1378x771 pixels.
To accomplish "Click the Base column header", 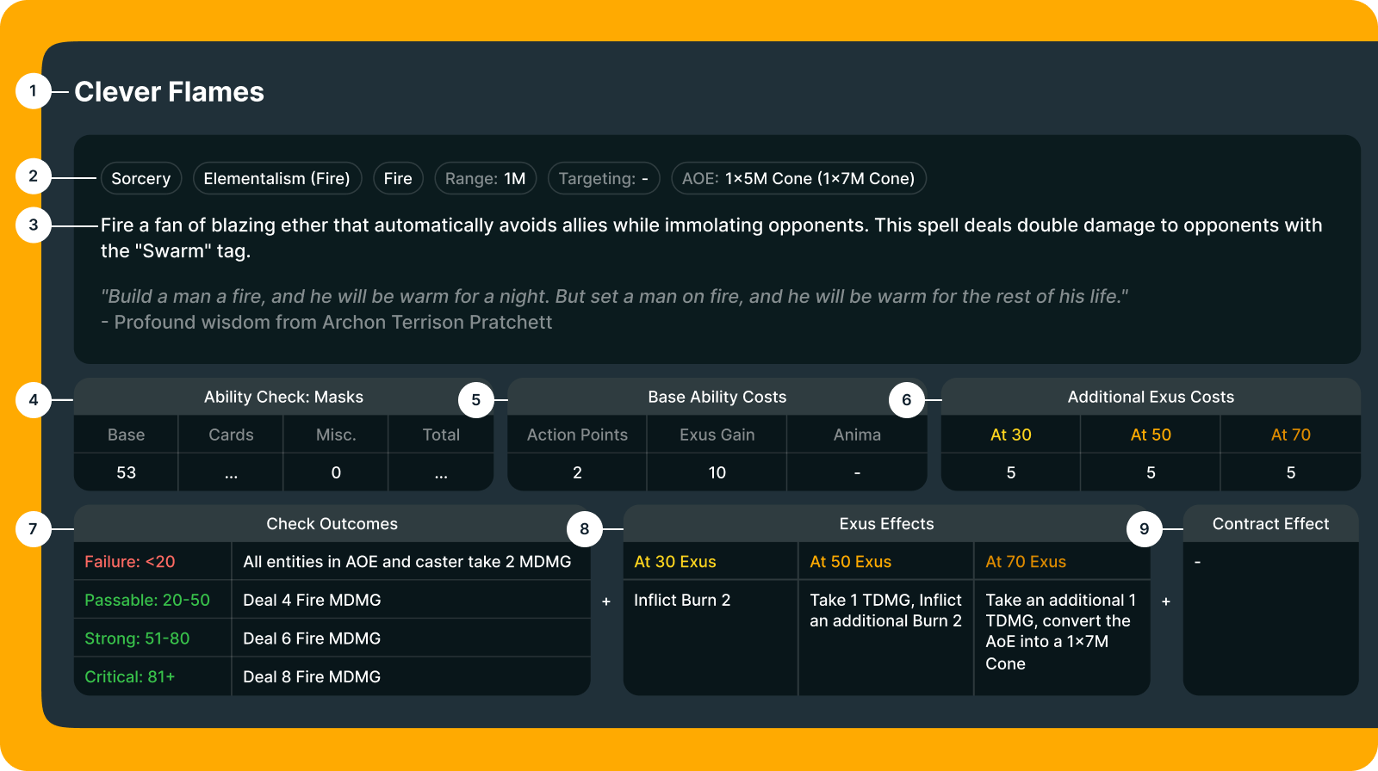I will [127, 435].
